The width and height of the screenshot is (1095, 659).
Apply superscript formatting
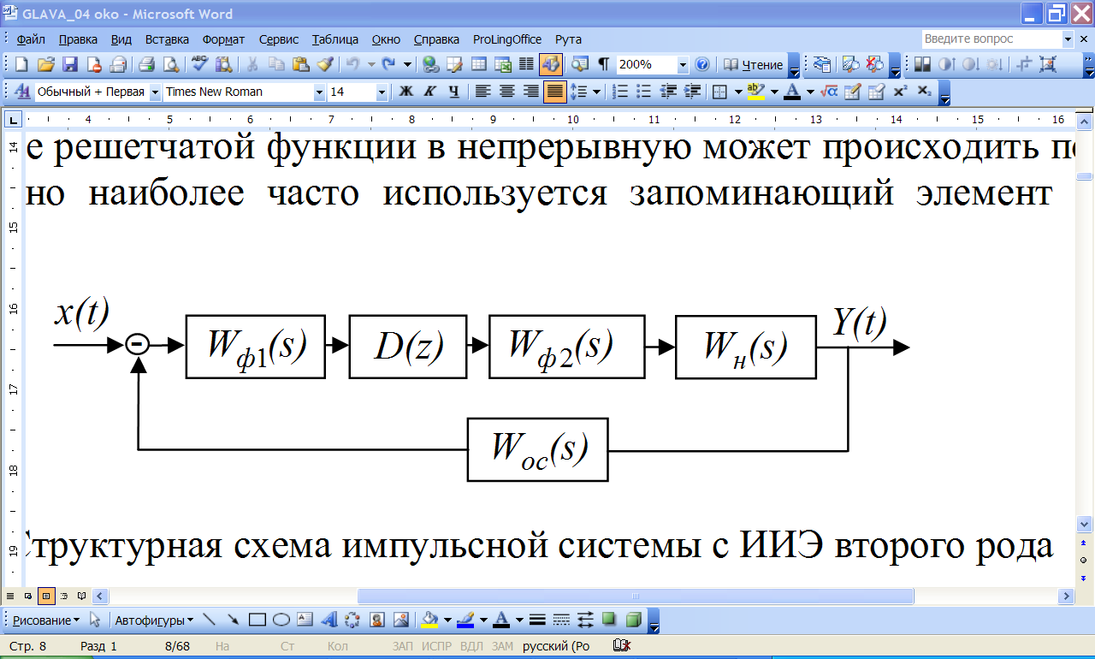(x=900, y=92)
